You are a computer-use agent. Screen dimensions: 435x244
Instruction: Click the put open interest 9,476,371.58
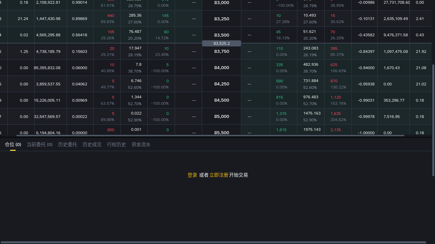(x=396, y=35)
